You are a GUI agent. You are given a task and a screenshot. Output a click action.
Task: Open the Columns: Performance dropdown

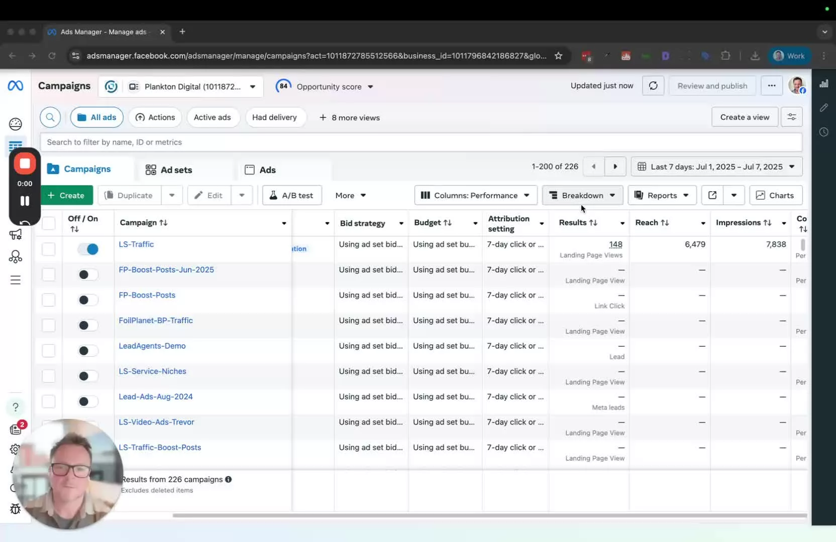click(x=475, y=195)
